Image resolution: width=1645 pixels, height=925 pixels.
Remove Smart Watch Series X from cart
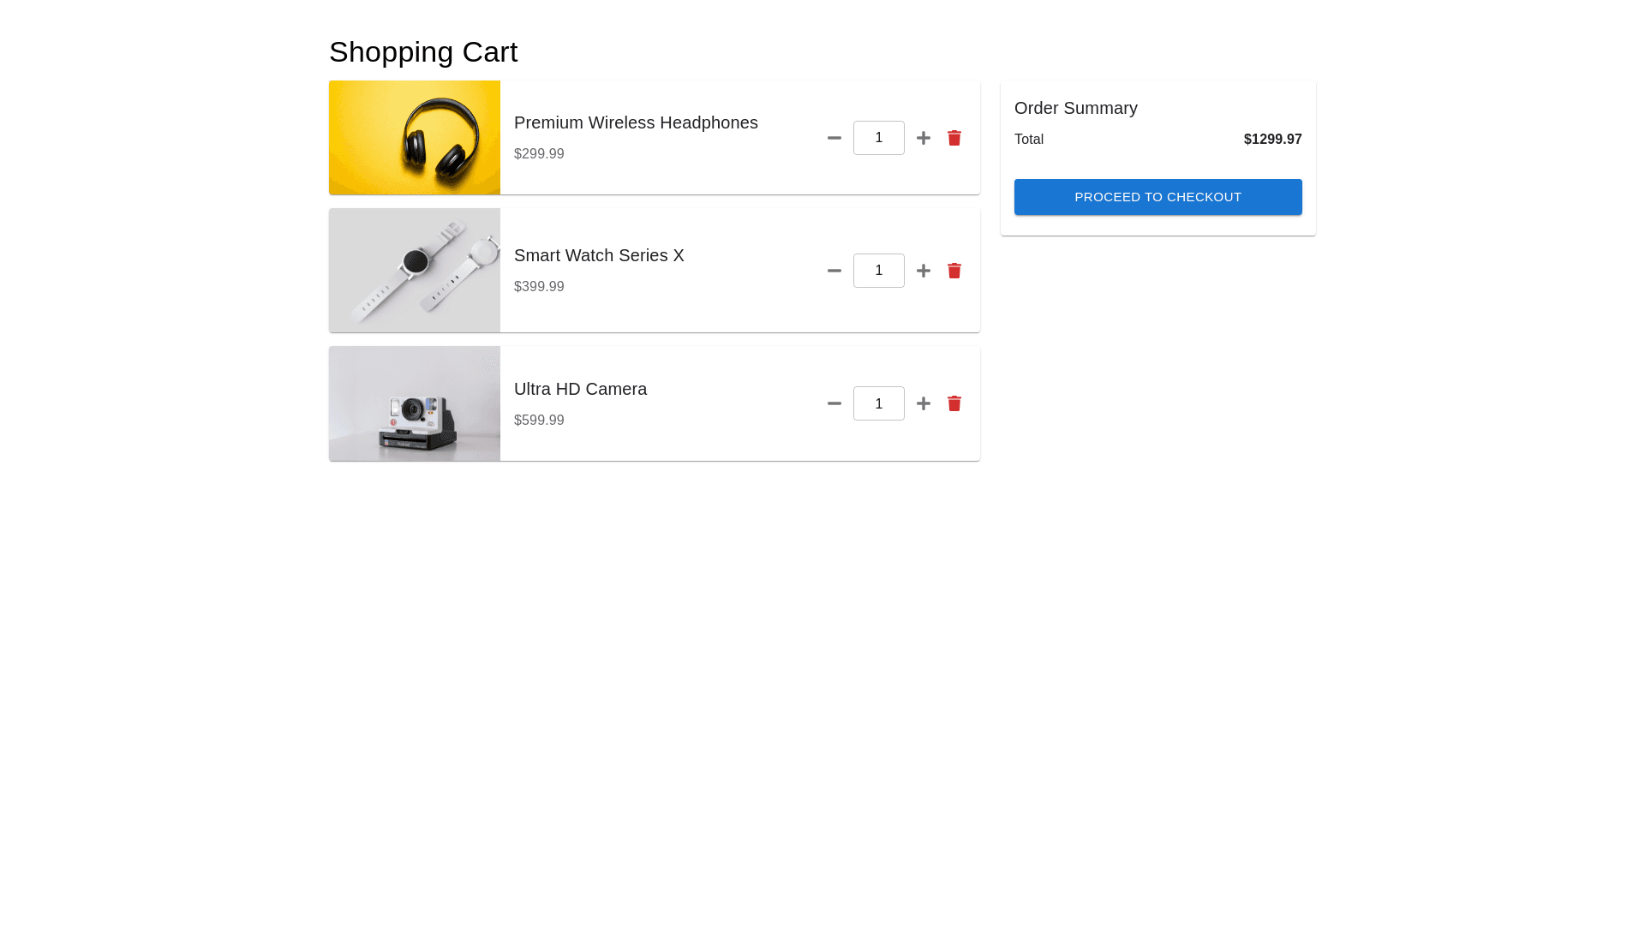[x=954, y=271]
